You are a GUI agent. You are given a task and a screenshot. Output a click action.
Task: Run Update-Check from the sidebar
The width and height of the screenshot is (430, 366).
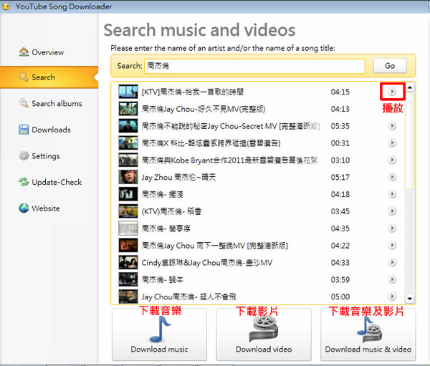click(x=50, y=182)
